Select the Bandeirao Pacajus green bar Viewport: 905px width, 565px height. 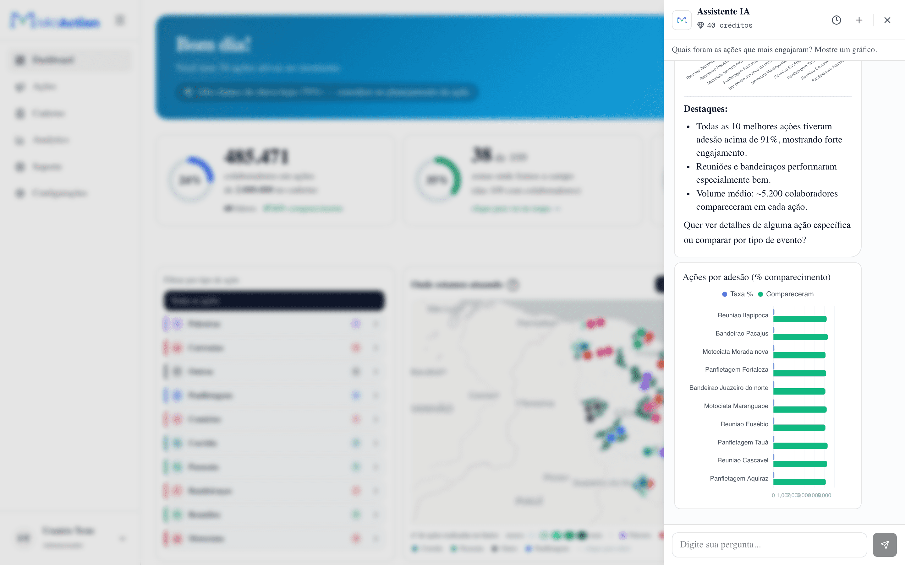pos(800,337)
